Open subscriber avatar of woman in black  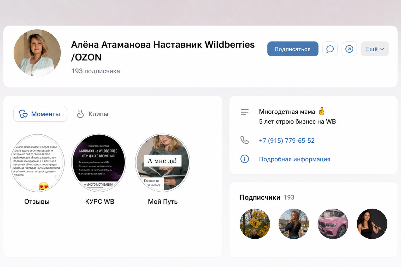[x=372, y=224]
